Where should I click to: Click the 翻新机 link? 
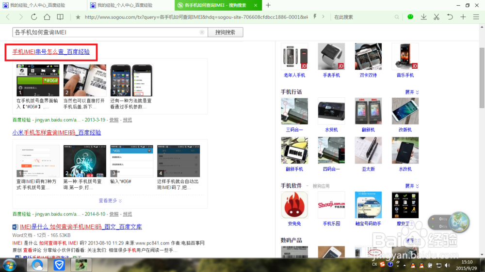click(x=368, y=130)
